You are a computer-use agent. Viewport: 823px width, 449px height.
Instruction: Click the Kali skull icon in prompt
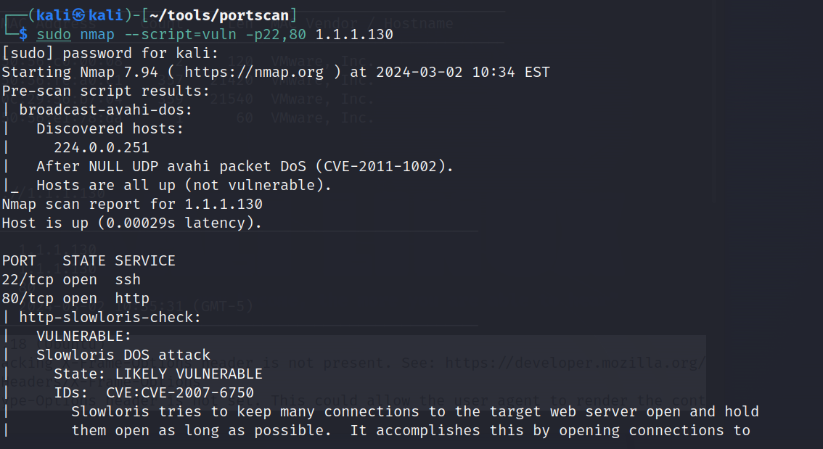pos(78,15)
